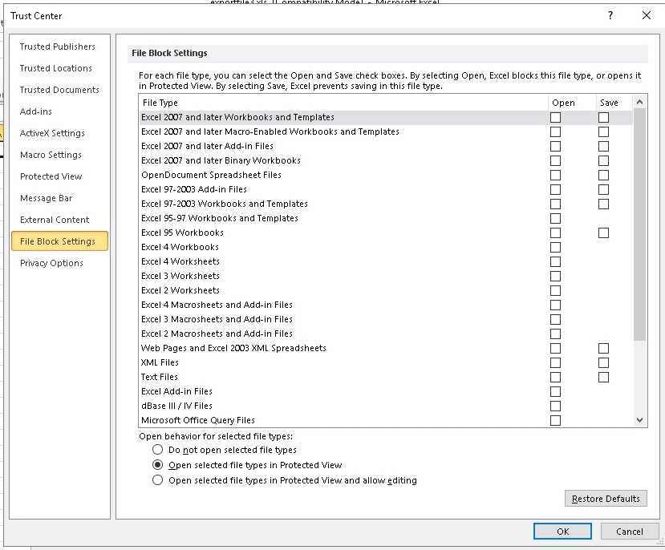The width and height of the screenshot is (665, 550).
Task: Click the Cancel button
Action: 630,532
